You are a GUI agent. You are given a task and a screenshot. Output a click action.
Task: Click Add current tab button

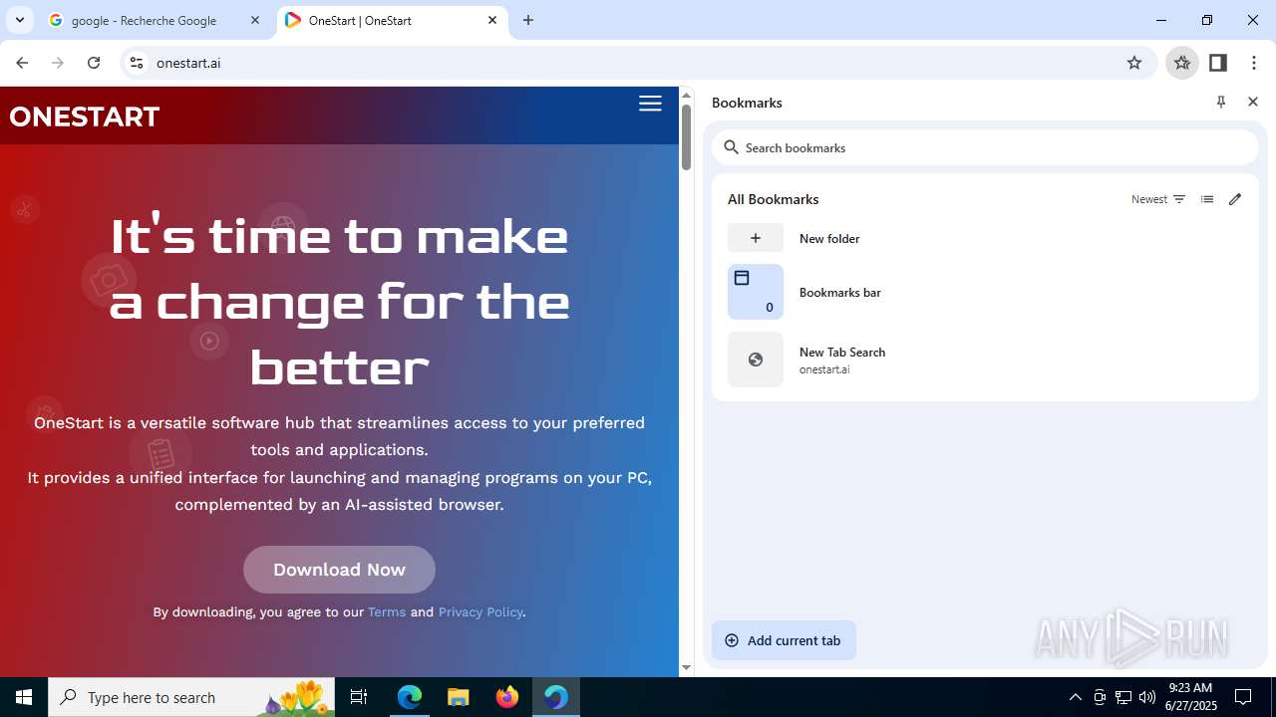click(x=784, y=640)
